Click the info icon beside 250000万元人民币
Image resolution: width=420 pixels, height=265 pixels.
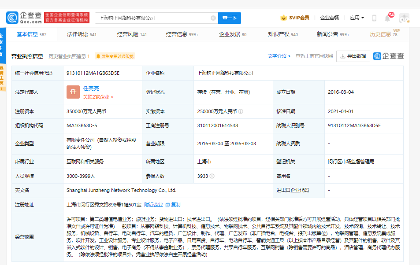pos(241,111)
